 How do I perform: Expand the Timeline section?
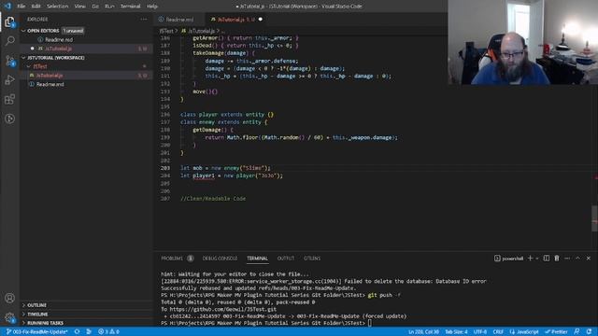(23, 315)
